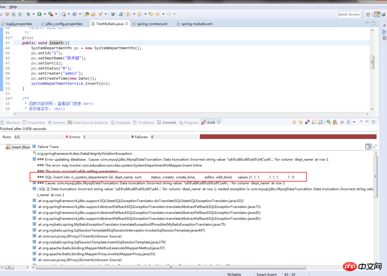Select the insert test in JUnit tree
The image size is (387, 276).
(x=18, y=147)
